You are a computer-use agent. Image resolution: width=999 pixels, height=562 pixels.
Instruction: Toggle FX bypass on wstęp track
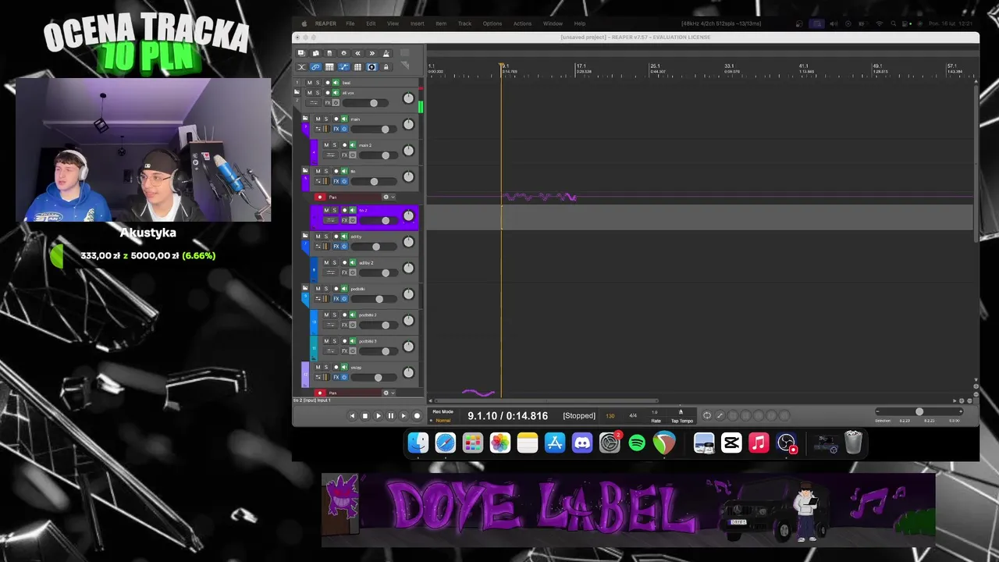[344, 378]
